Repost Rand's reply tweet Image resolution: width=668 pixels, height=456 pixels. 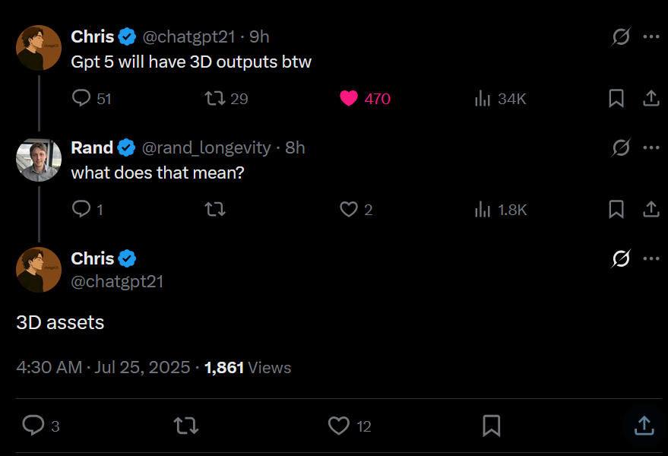coord(215,209)
